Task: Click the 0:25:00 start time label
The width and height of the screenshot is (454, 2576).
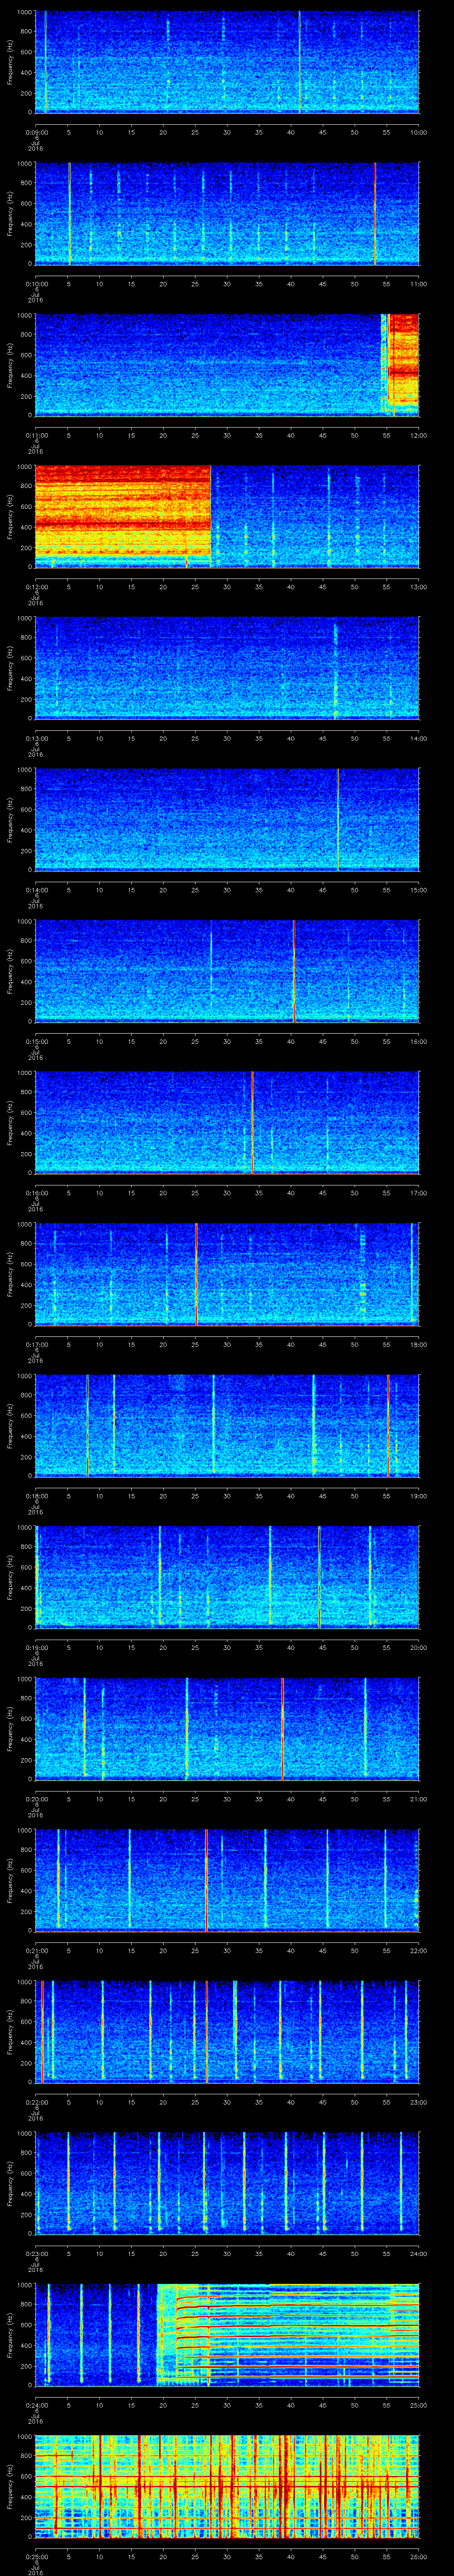Action: pos(36,2557)
